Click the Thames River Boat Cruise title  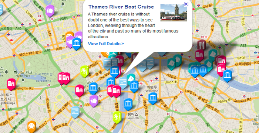(x=121, y=7)
